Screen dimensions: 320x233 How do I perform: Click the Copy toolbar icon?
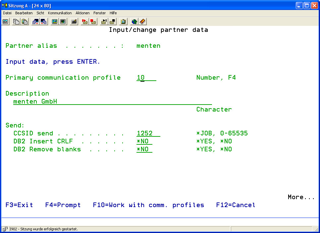(x=16, y=22)
